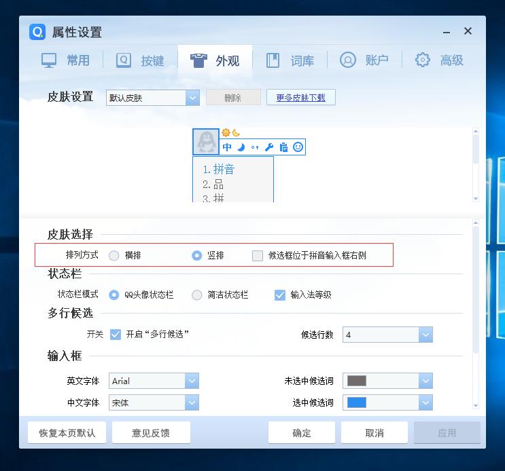The width and height of the screenshot is (505, 471).
Task: Click the blue half-moon icon in preview status bar
Action: click(241, 147)
